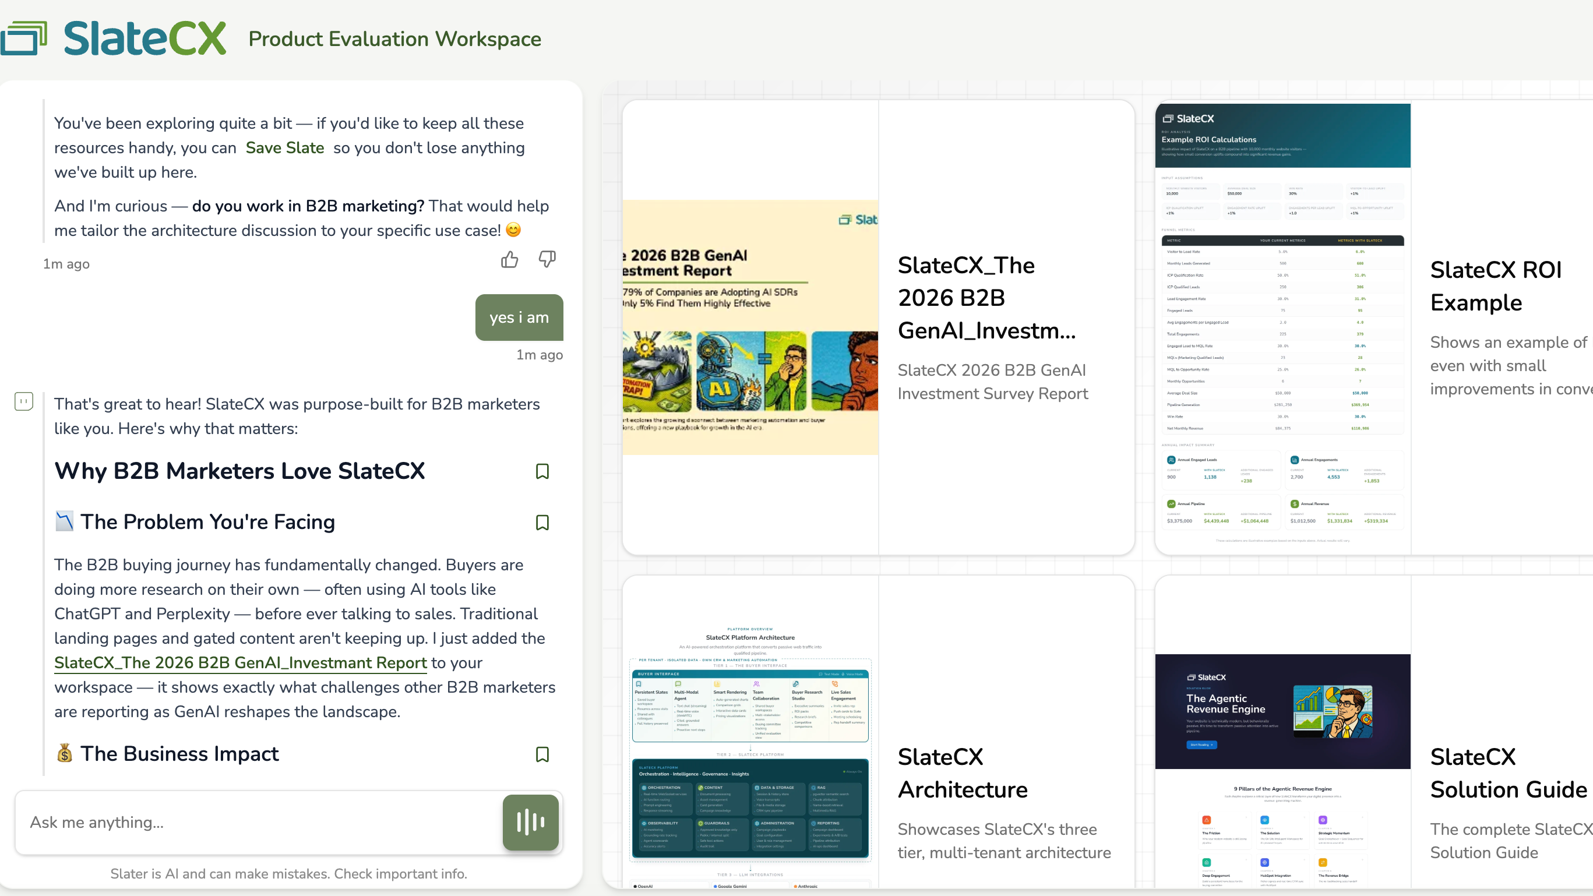Open the SlateCX Platform Architecture diagram thumbnail
Image resolution: width=1593 pixels, height=896 pixels.
[750, 754]
